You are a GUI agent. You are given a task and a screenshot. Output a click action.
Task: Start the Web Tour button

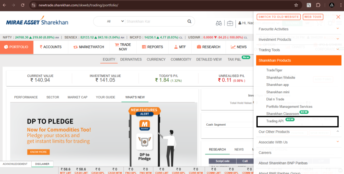(x=313, y=17)
